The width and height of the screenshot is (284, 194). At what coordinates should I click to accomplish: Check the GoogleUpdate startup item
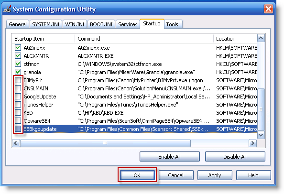click(x=18, y=97)
